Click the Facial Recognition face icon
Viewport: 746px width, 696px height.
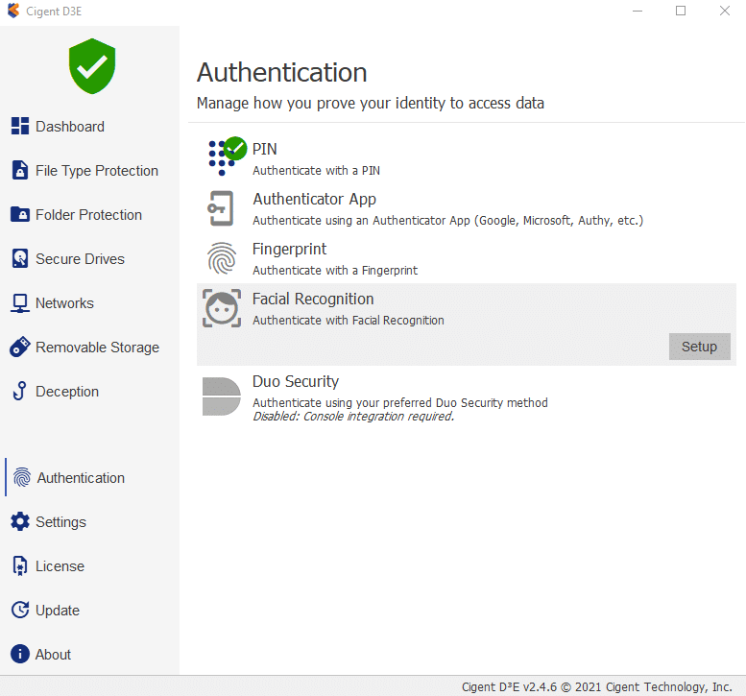click(222, 308)
